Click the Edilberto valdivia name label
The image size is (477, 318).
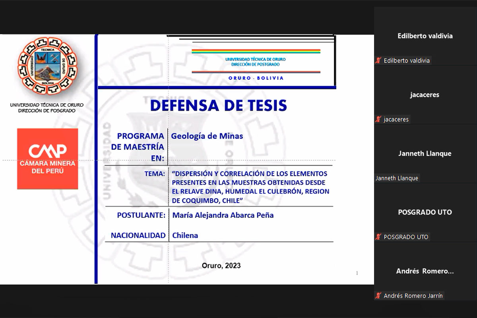pyautogui.click(x=406, y=60)
